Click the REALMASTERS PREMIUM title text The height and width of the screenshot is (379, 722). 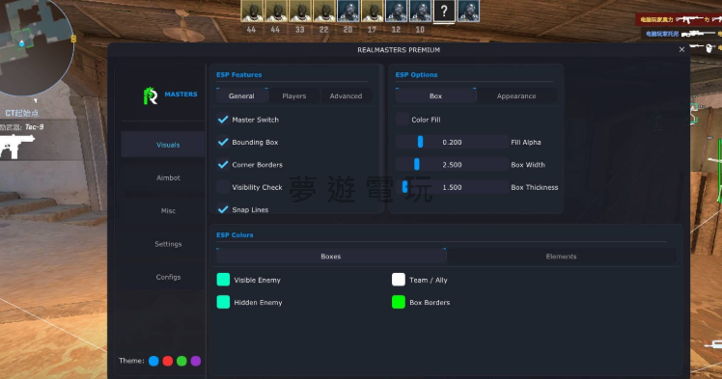[x=399, y=50]
